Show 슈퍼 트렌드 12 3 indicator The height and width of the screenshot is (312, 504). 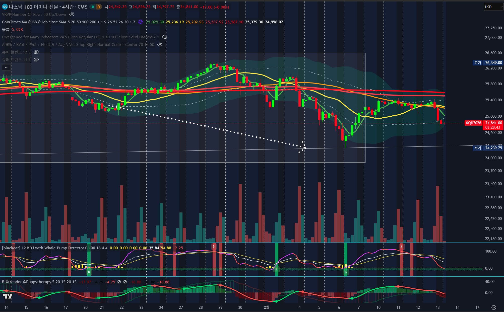(36, 52)
